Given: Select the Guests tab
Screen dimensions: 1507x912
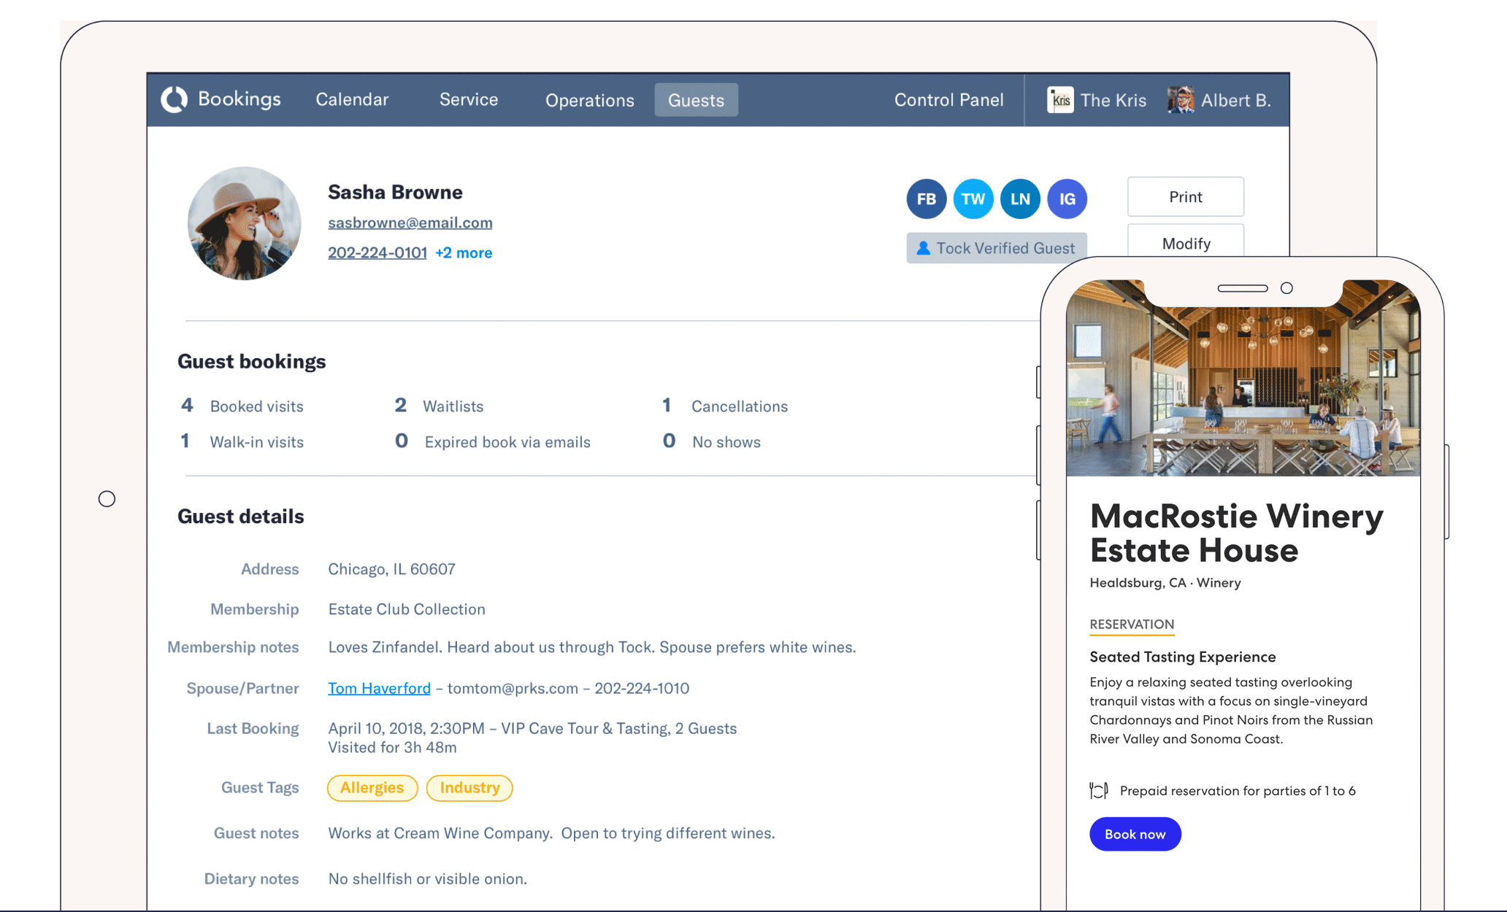Looking at the screenshot, I should 696,99.
